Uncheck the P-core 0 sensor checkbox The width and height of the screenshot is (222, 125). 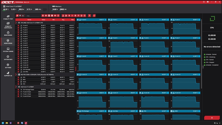point(18,26)
